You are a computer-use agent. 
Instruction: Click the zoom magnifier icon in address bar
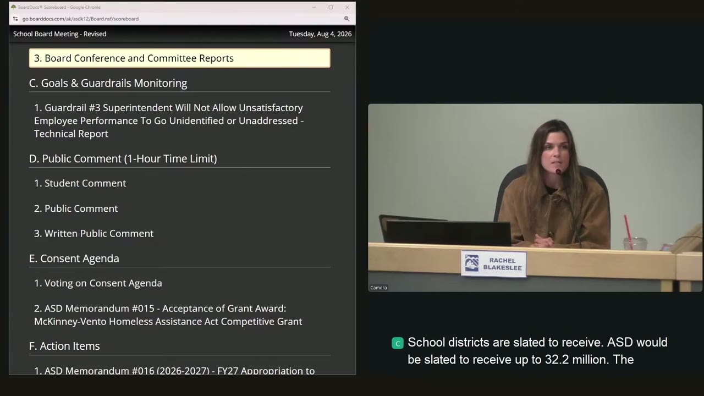[346, 19]
